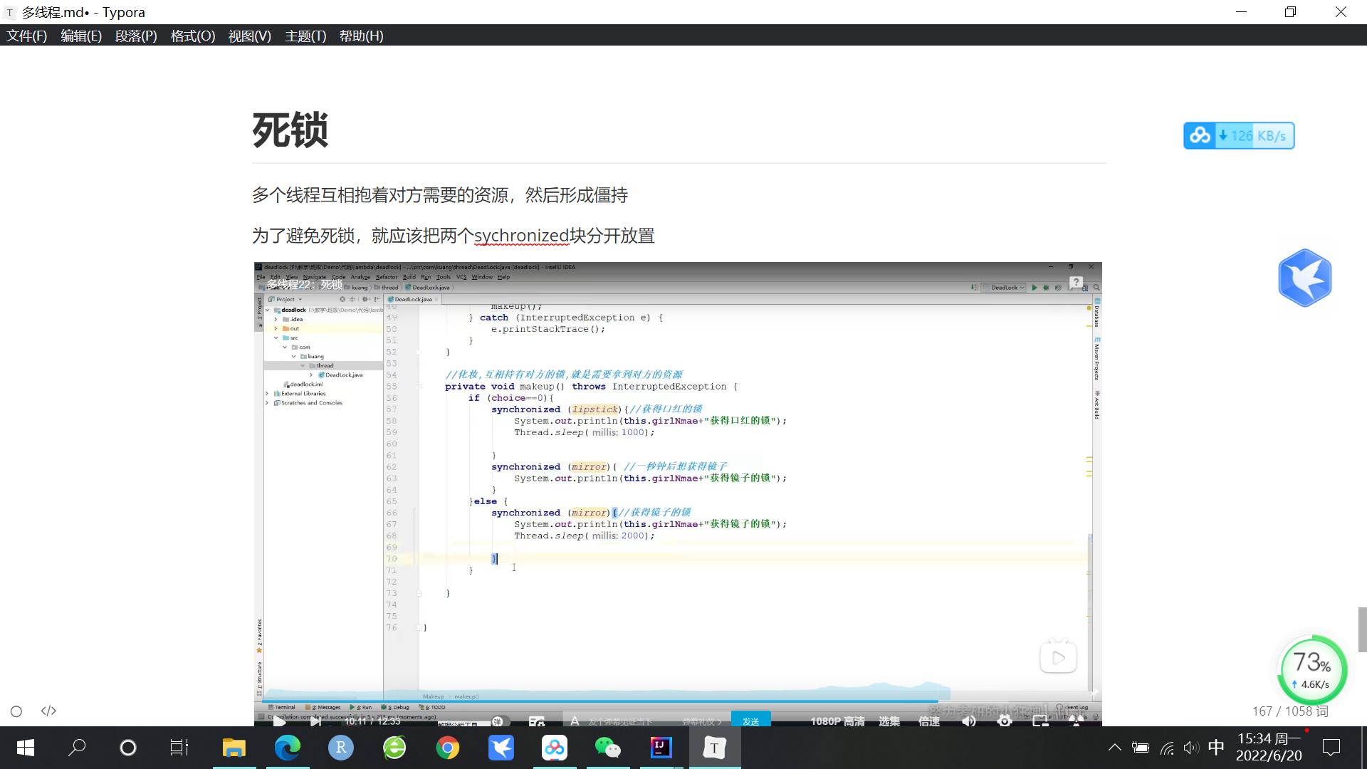Open the 文件(F) menu

(26, 36)
